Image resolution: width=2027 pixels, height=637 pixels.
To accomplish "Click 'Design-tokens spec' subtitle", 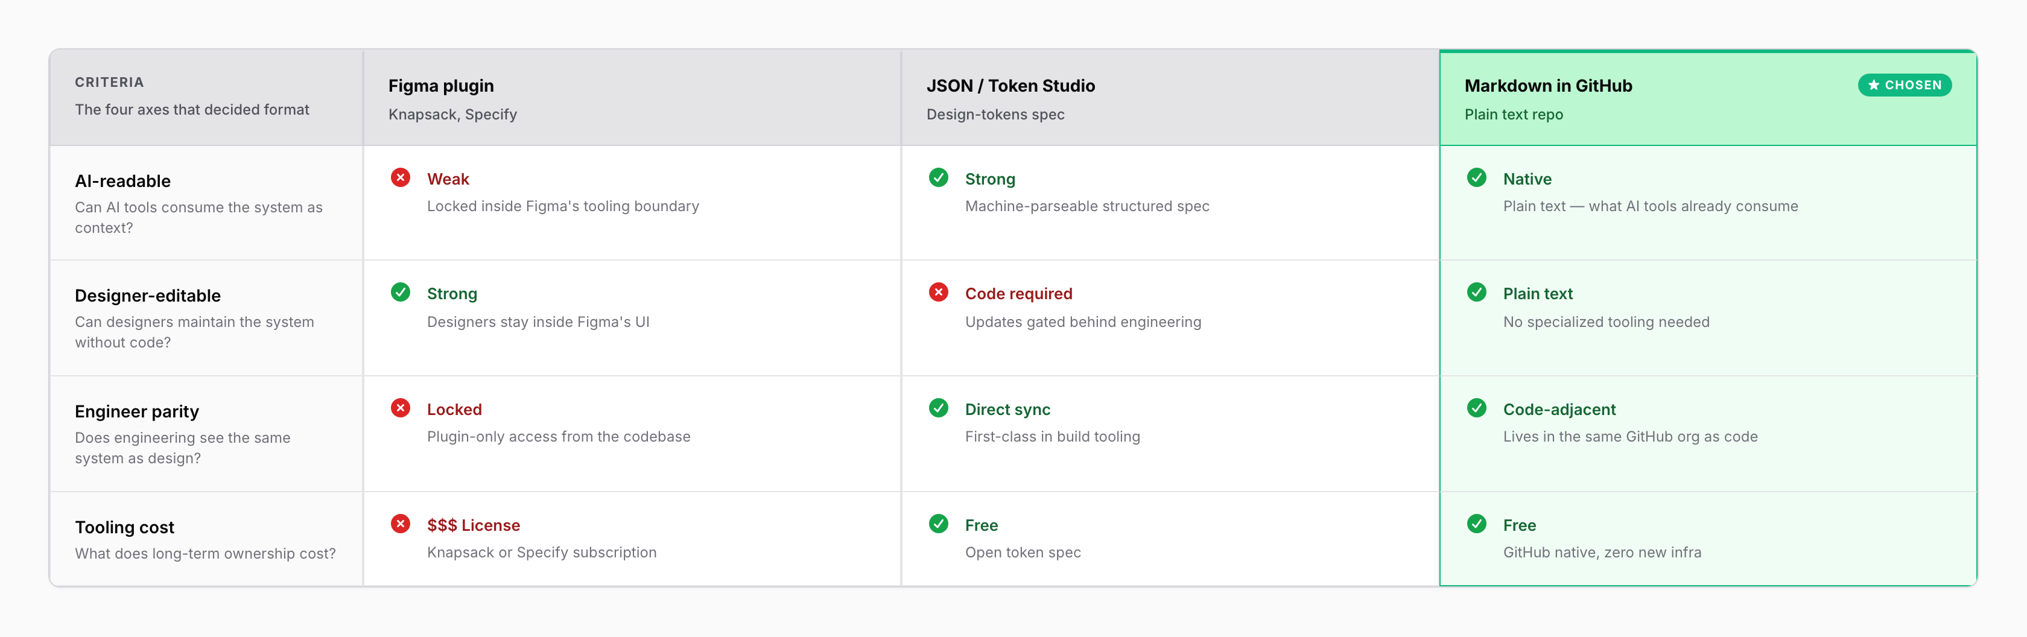I will pos(995,115).
